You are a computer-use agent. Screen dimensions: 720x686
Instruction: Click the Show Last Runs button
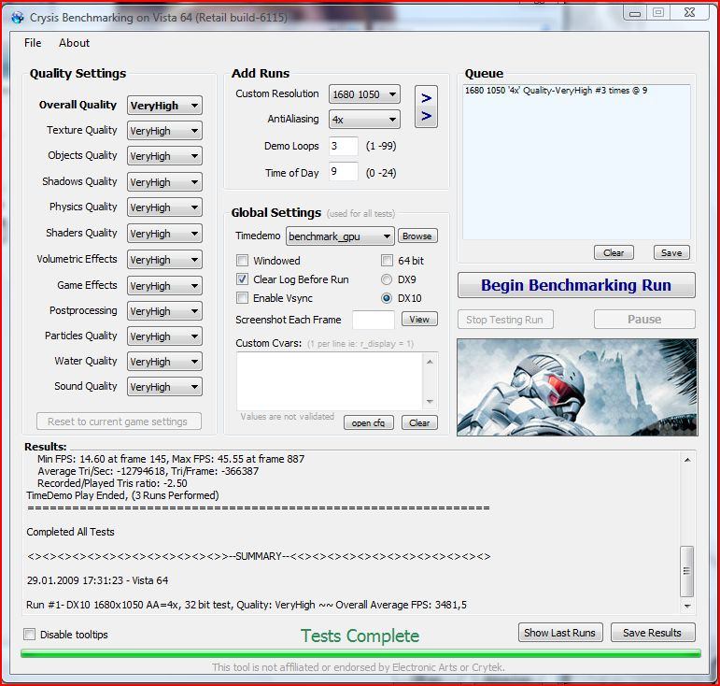pyautogui.click(x=560, y=633)
